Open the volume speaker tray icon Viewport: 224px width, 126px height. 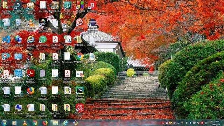click(186, 123)
